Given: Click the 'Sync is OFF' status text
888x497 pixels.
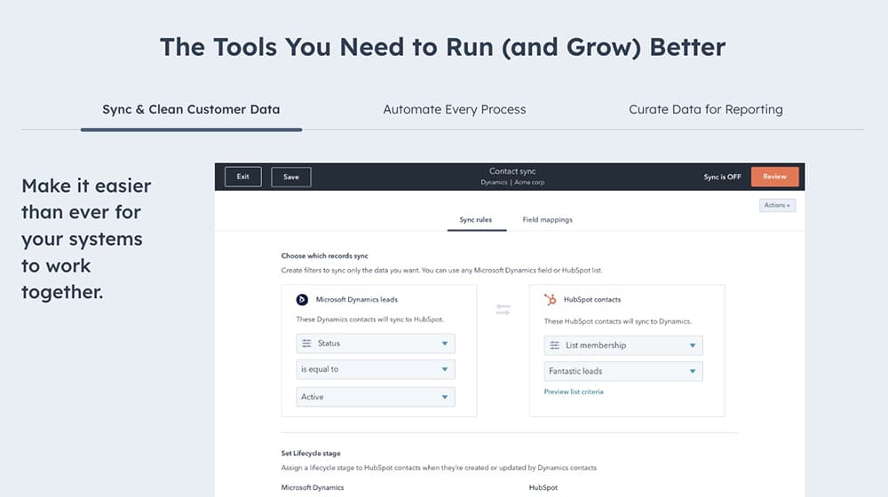Looking at the screenshot, I should click(x=722, y=177).
